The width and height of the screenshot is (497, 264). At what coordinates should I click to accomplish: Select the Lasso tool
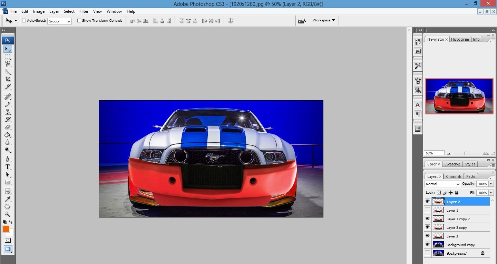point(8,64)
